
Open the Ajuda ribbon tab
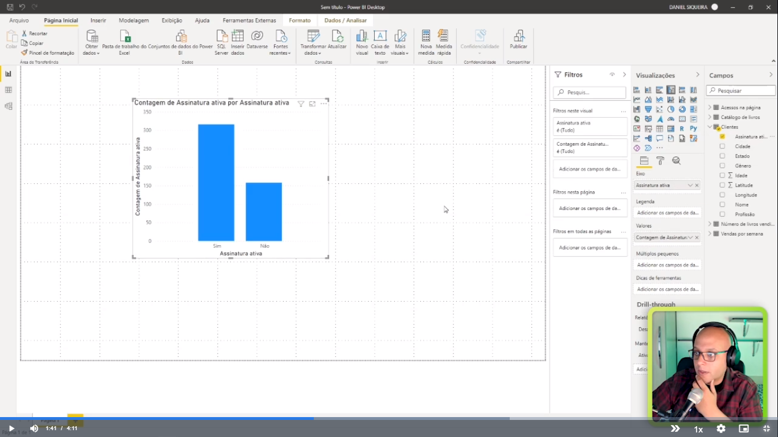(x=202, y=20)
